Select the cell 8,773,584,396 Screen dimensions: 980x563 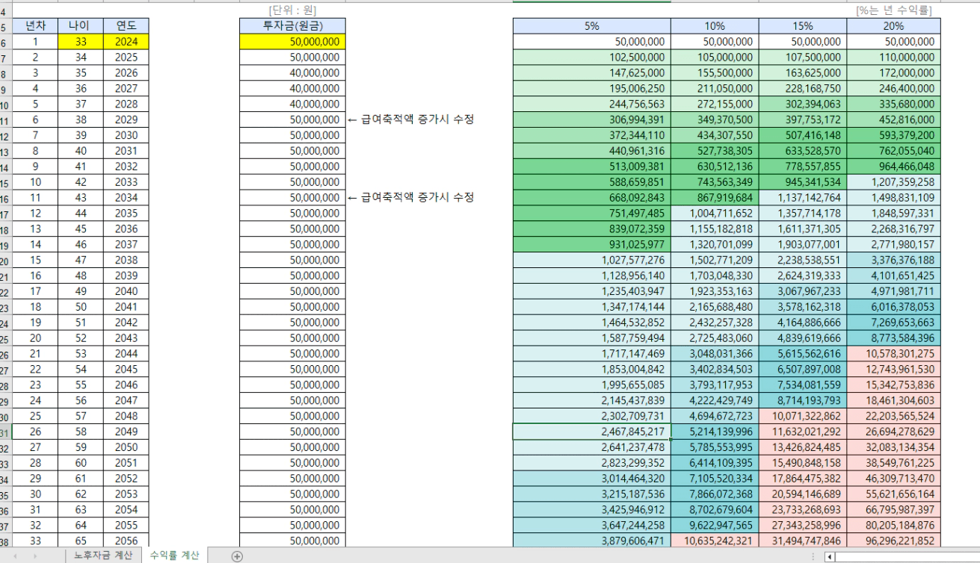click(x=894, y=338)
